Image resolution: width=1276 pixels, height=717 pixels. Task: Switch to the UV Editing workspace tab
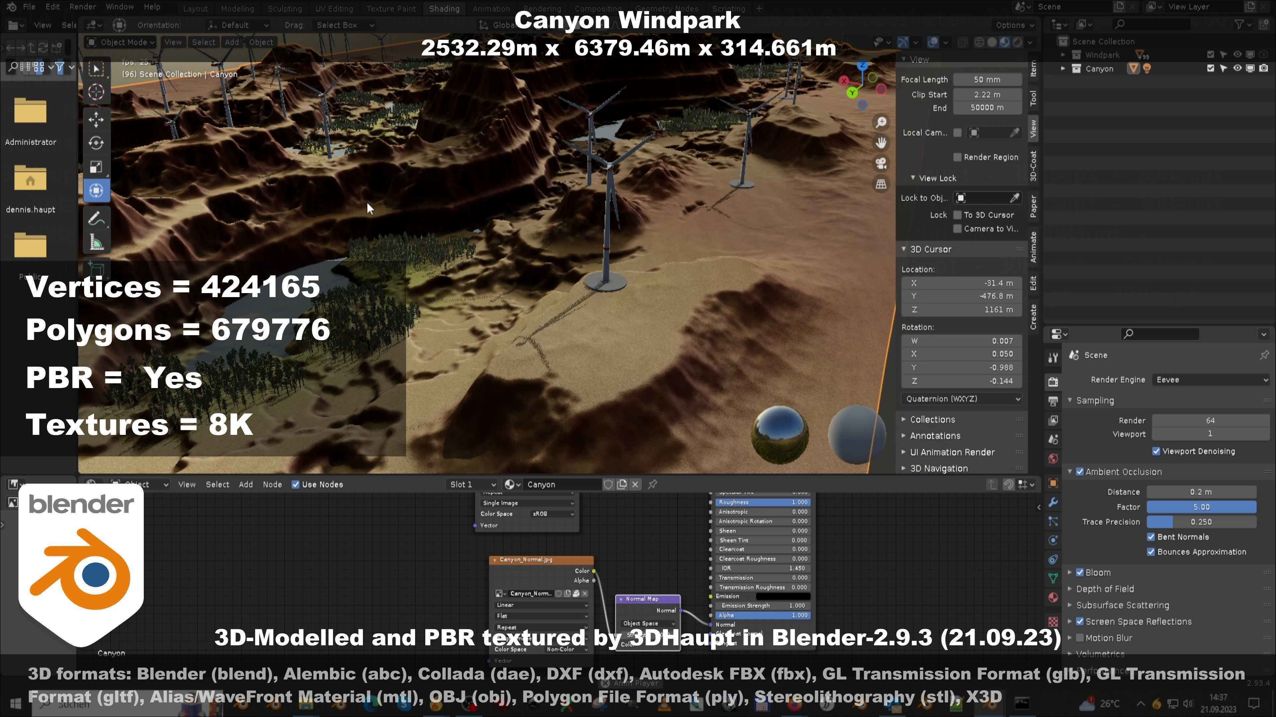point(334,8)
